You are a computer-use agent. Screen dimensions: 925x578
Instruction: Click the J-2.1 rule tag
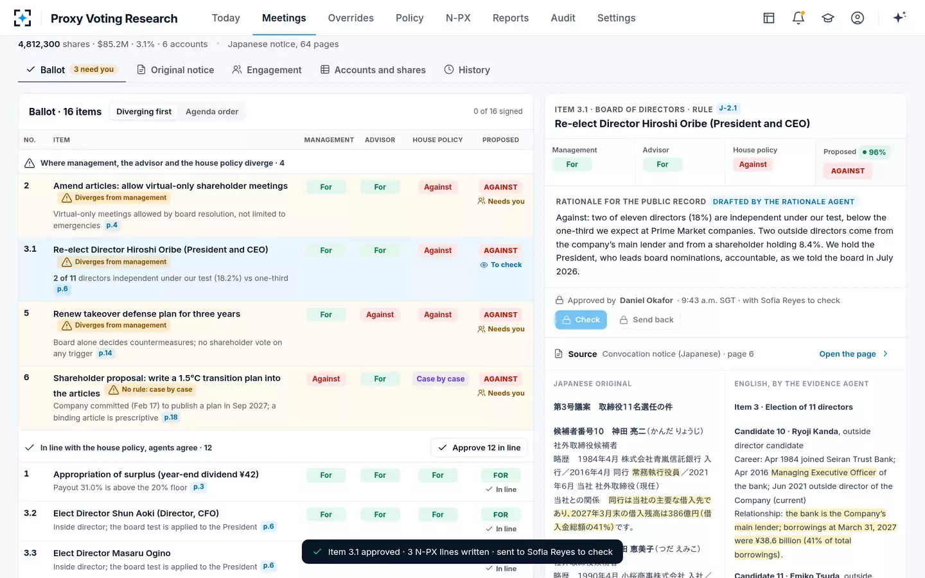point(728,109)
